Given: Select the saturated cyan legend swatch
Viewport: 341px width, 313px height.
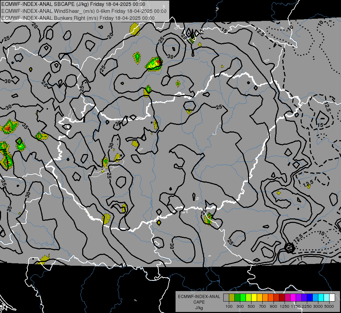Looking at the screenshot, I should point(321,298).
